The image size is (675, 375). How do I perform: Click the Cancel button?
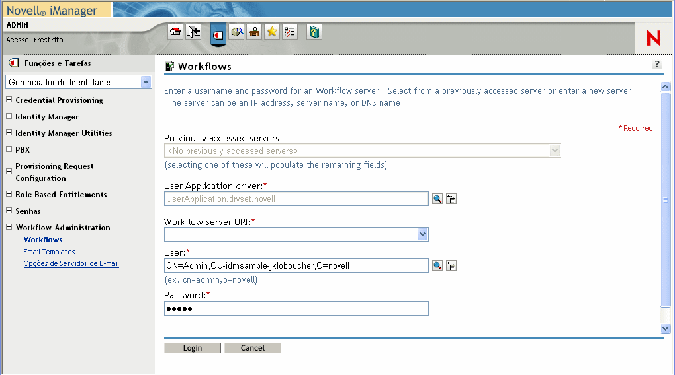253,348
